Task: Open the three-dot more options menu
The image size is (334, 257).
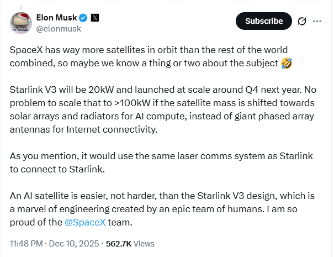Action: point(317,21)
